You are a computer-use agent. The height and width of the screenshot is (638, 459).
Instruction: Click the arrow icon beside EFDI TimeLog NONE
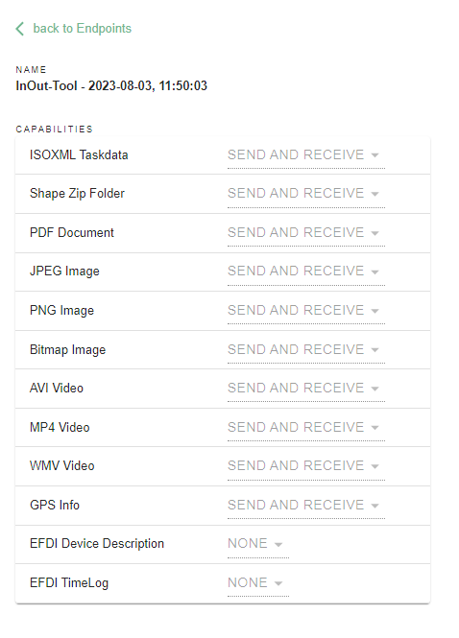[278, 583]
